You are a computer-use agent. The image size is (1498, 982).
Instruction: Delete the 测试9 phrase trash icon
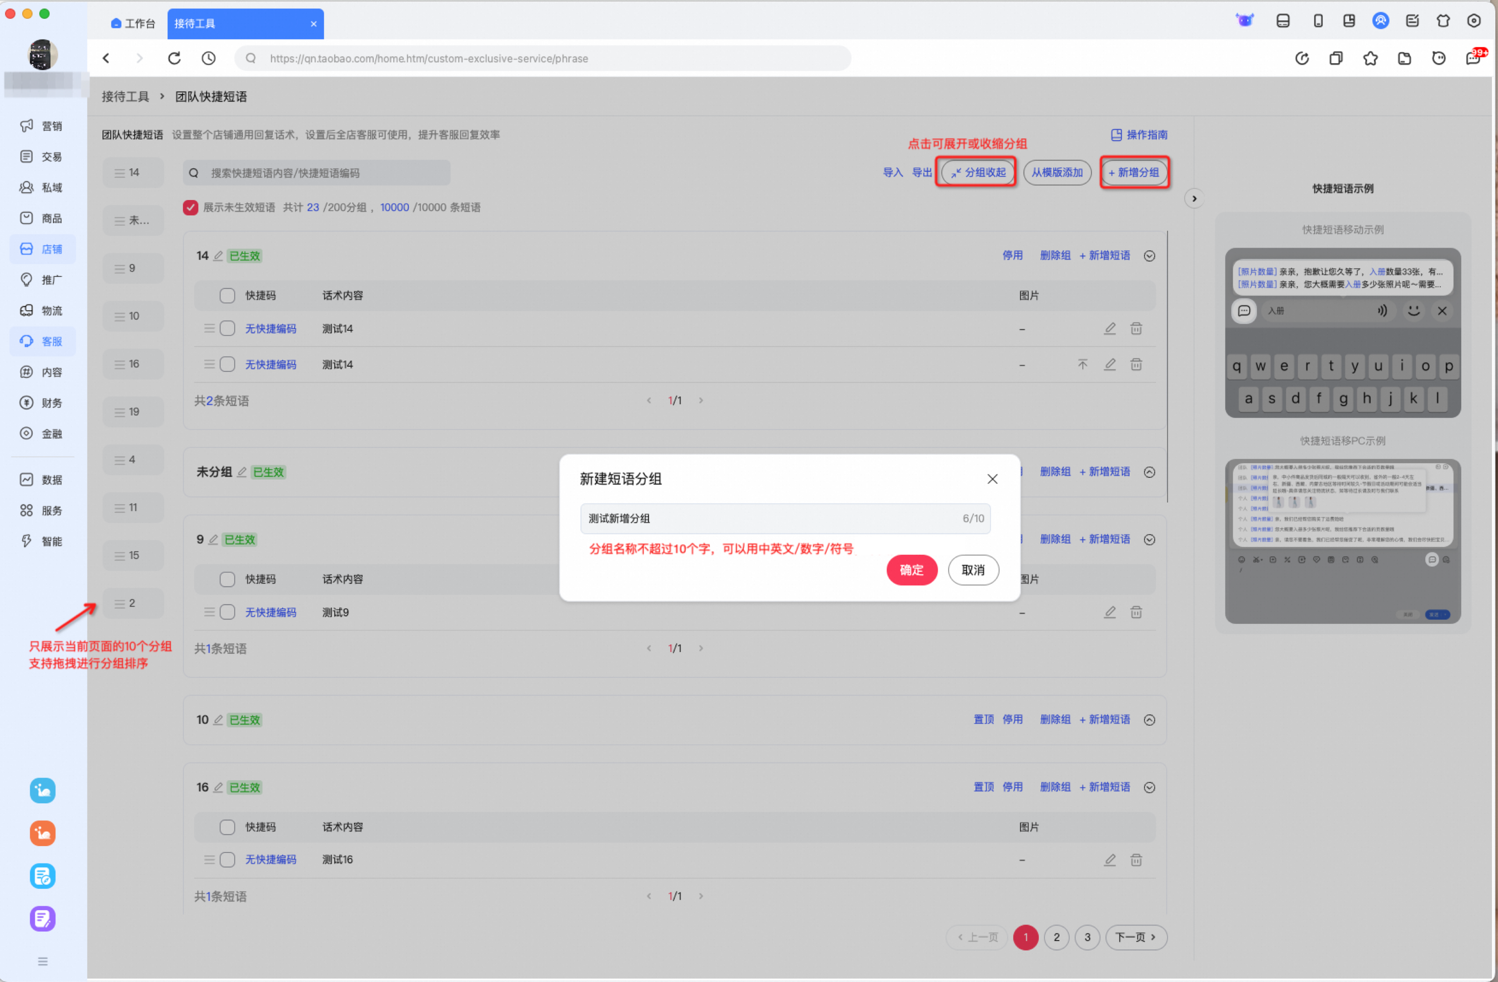point(1136,613)
